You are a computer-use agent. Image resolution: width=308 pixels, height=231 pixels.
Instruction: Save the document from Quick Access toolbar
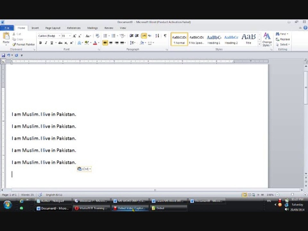3,56
